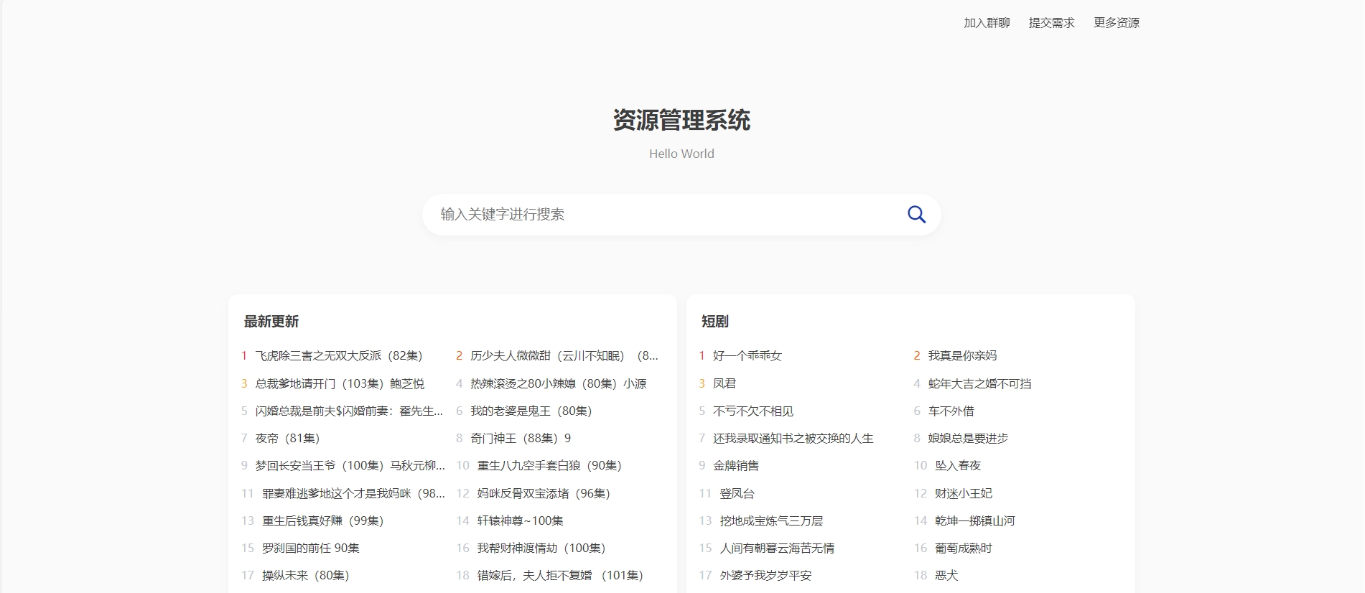Open short drama 我真是你亲妈
This screenshot has height=593, width=1365.
[x=962, y=355]
